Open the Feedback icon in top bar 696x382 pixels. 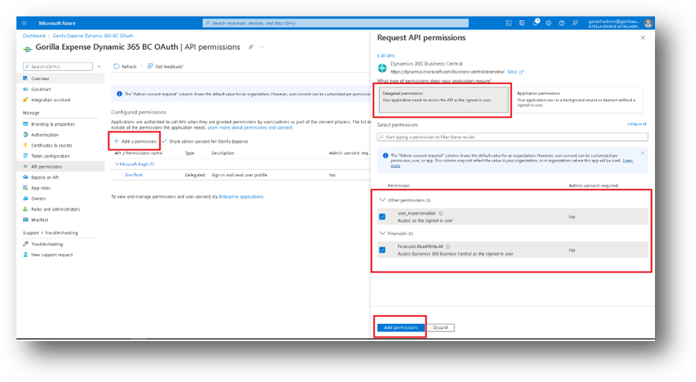(x=575, y=23)
